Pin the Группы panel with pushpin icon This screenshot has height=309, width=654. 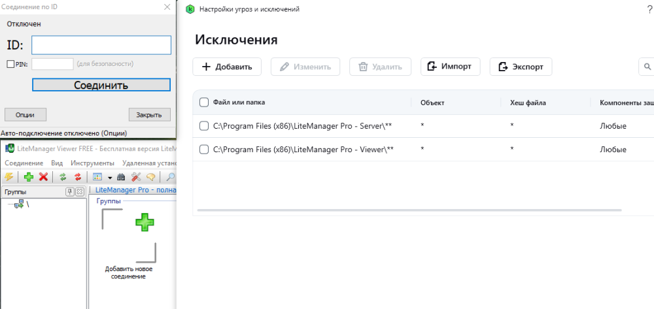click(x=70, y=191)
